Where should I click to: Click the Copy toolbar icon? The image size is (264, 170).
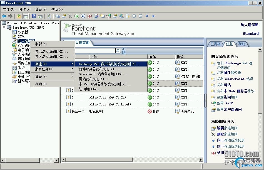(x=58, y=16)
